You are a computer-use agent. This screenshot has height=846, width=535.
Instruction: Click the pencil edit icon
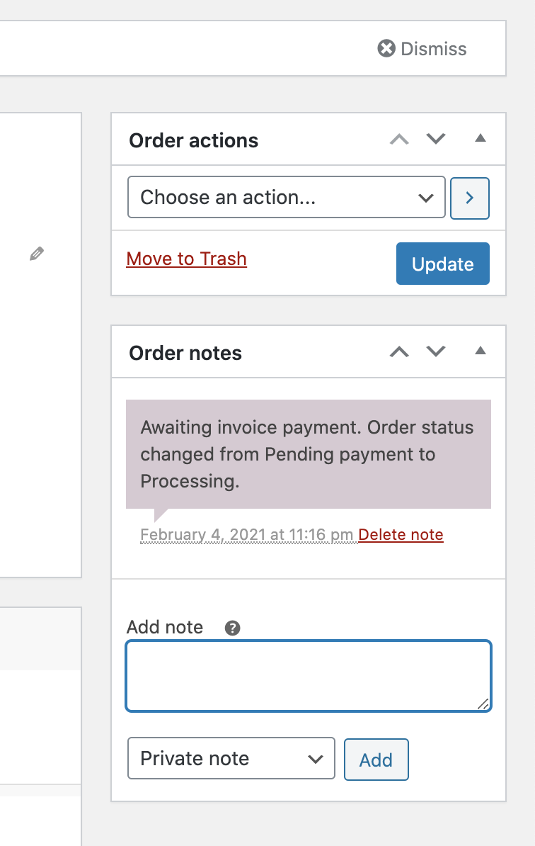(x=37, y=254)
